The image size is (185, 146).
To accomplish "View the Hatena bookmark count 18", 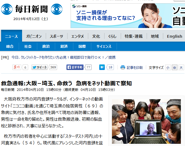I will 110,67.
